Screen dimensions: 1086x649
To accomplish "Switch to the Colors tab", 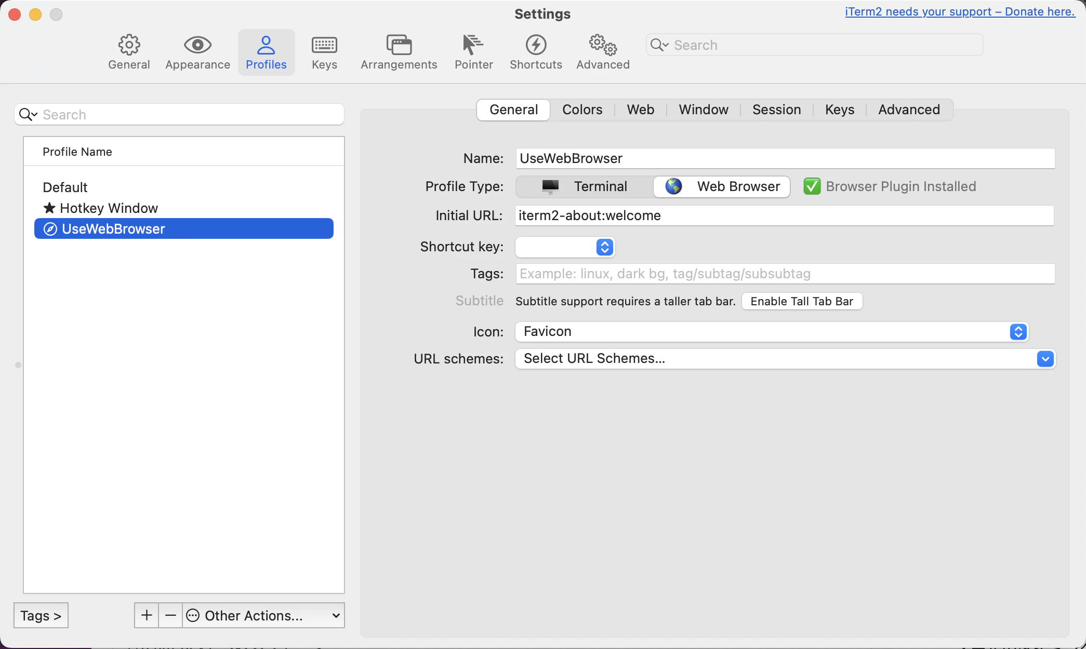I will coord(582,110).
